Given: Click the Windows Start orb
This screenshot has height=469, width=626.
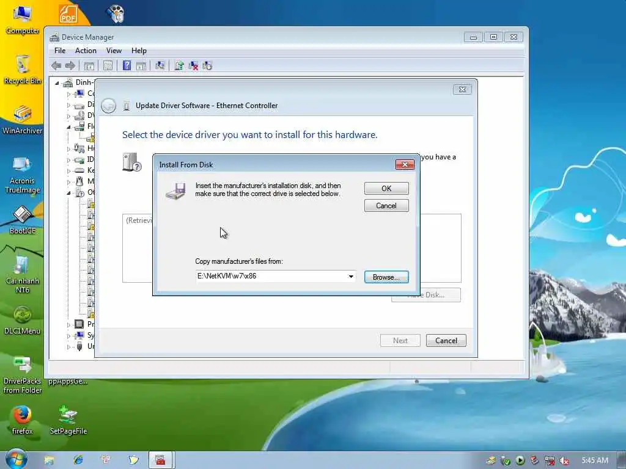Looking at the screenshot, I should tap(16, 459).
